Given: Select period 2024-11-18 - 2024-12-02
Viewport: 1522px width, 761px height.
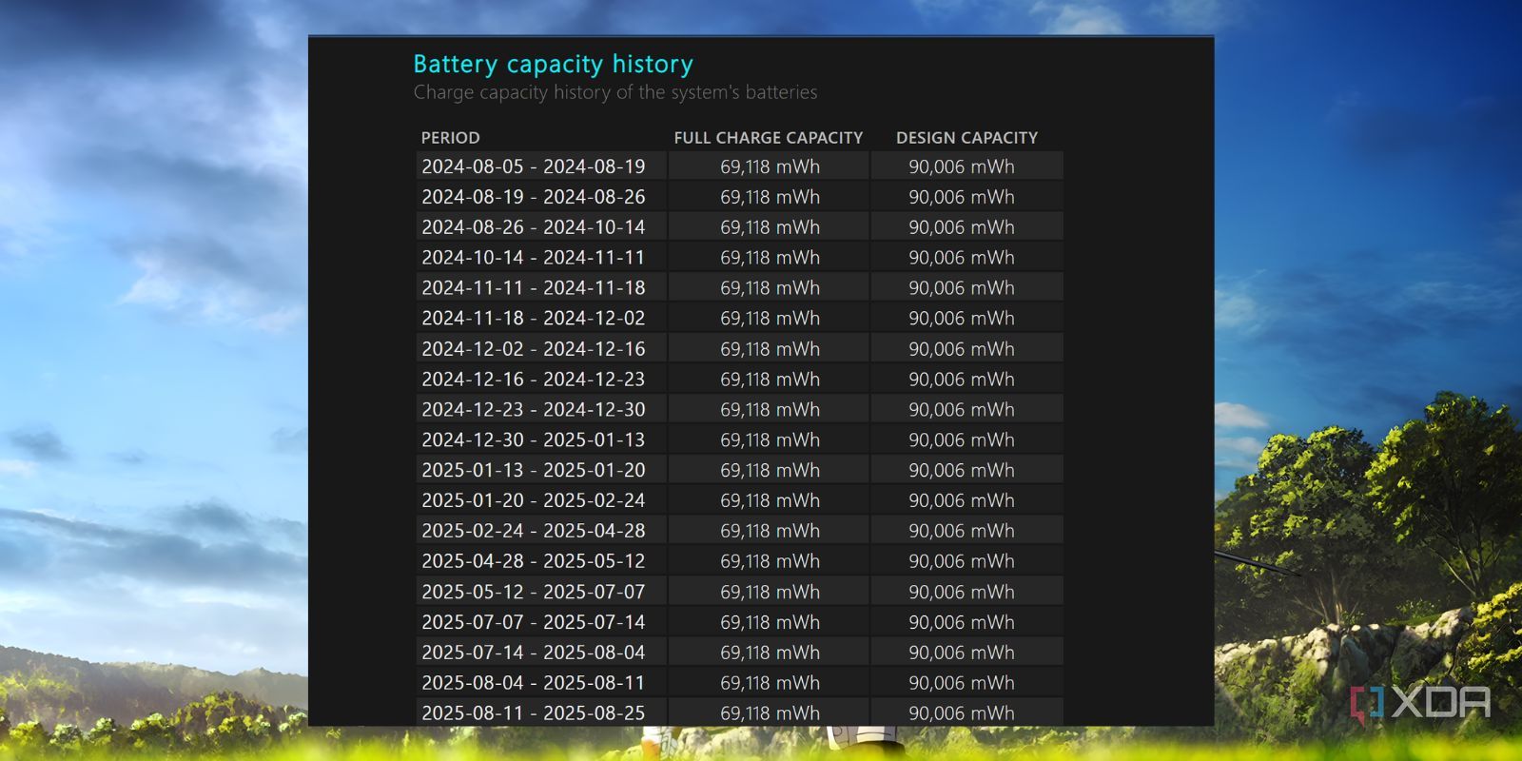Looking at the screenshot, I should point(534,319).
